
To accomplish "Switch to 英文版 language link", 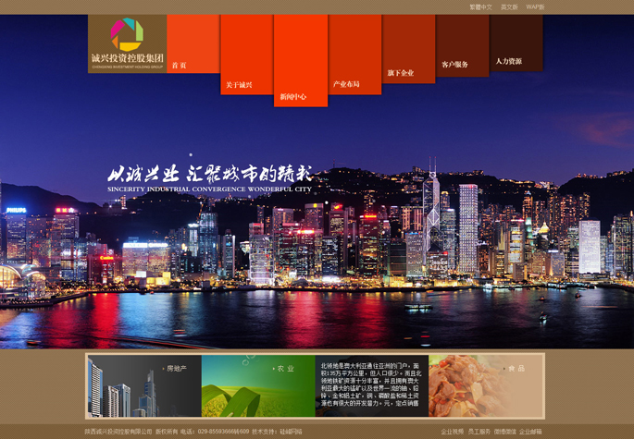I will [x=509, y=7].
